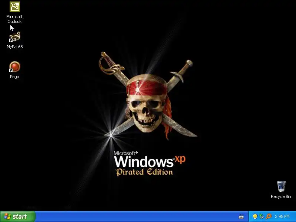The height and width of the screenshot is (222, 296).
Task: Select the Microsoft Outlook desktop icon
Action: 14,7
